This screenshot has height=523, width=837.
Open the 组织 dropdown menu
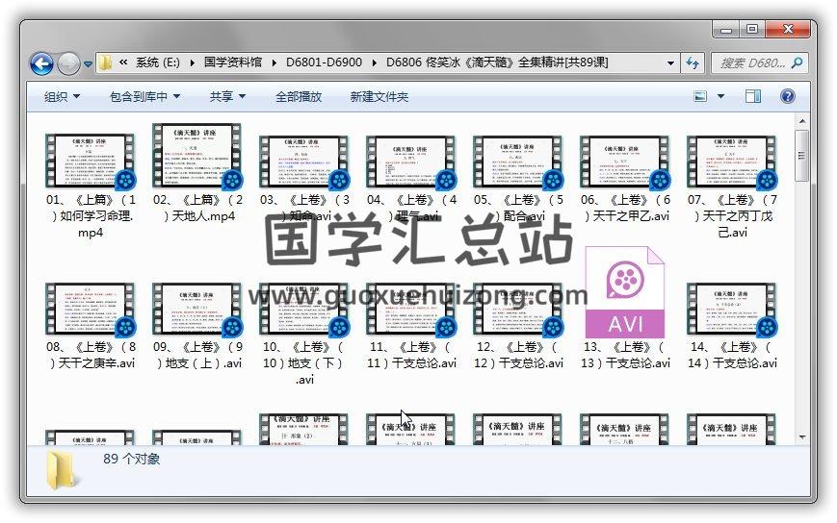pyautogui.click(x=62, y=96)
